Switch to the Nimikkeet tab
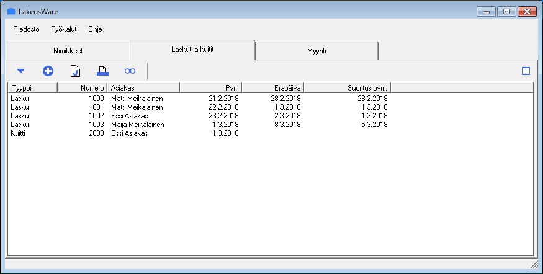Screen dimensions: 543x274 coord(68,51)
